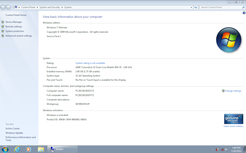
Task: Click the System taskbar button
Action: pyautogui.click(x=62, y=149)
